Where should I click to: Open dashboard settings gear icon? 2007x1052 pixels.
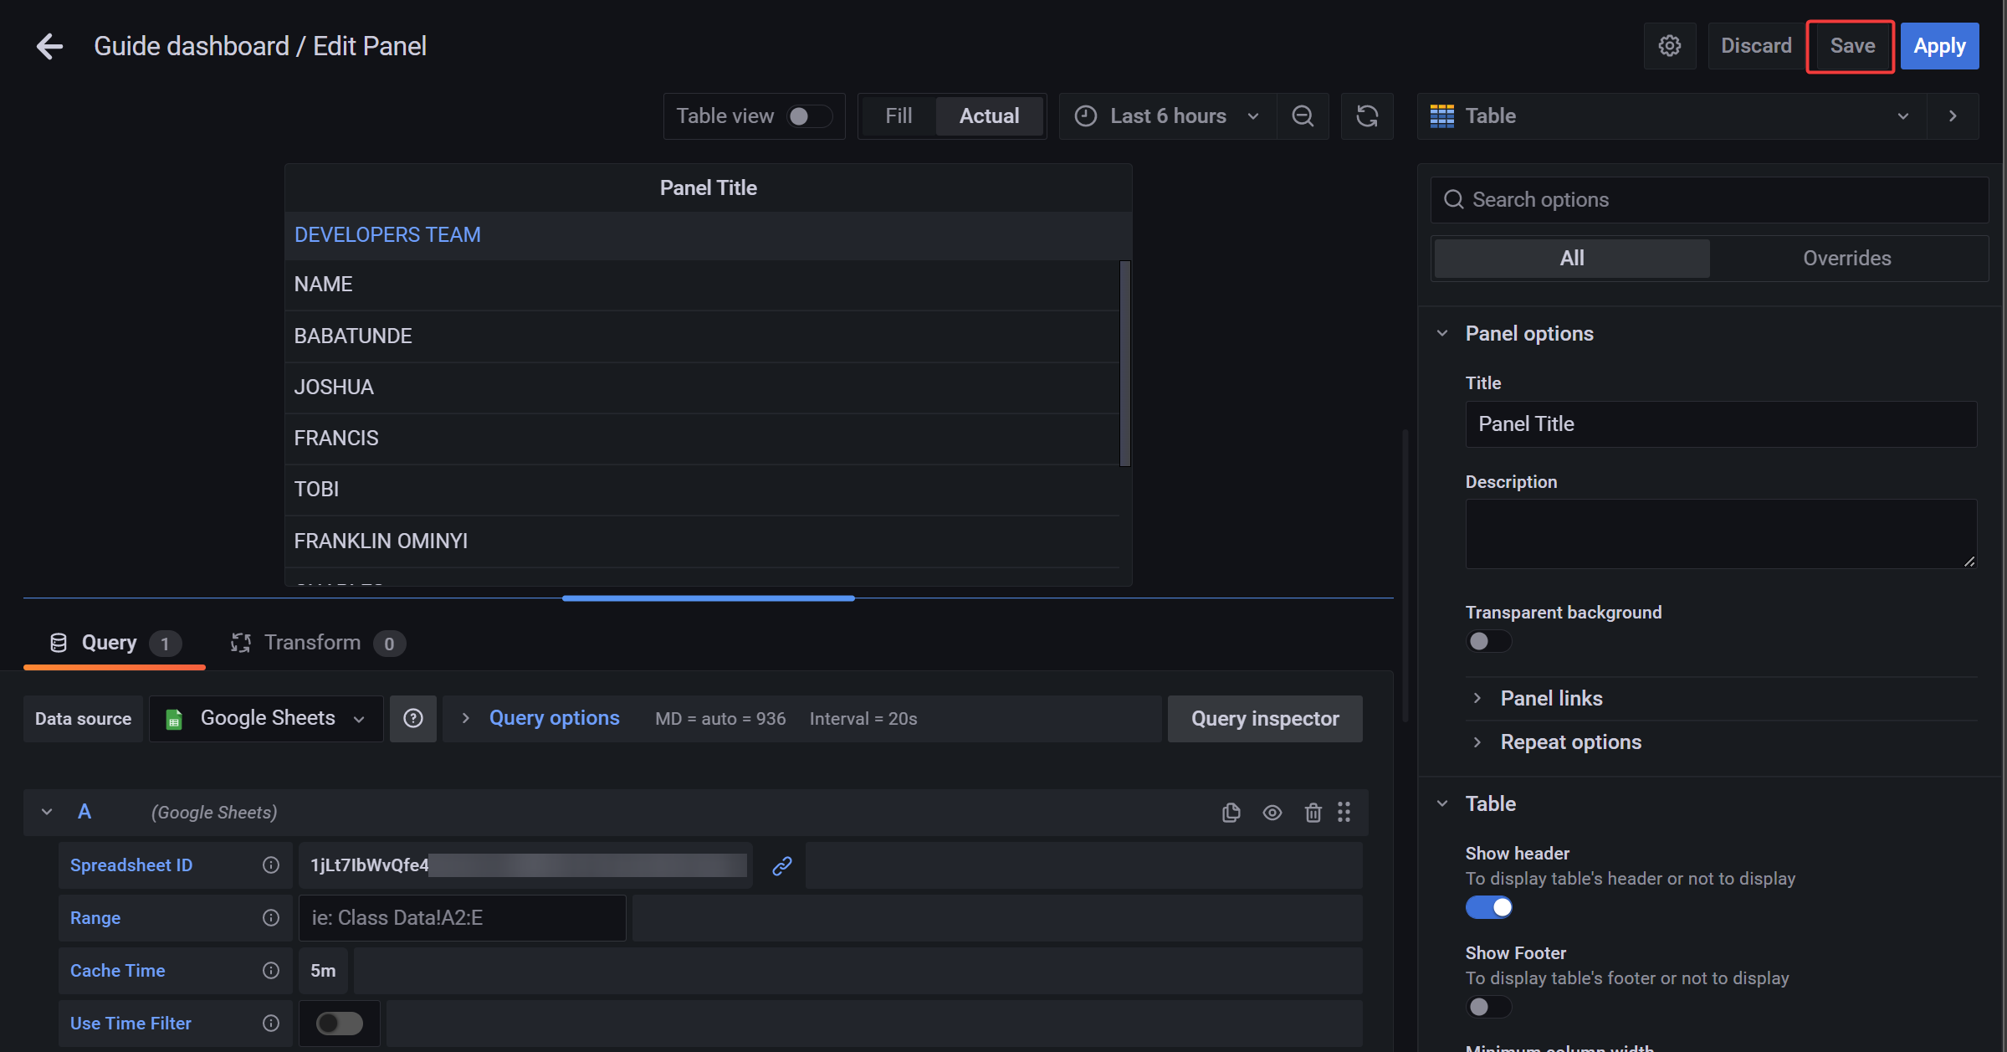click(1669, 46)
